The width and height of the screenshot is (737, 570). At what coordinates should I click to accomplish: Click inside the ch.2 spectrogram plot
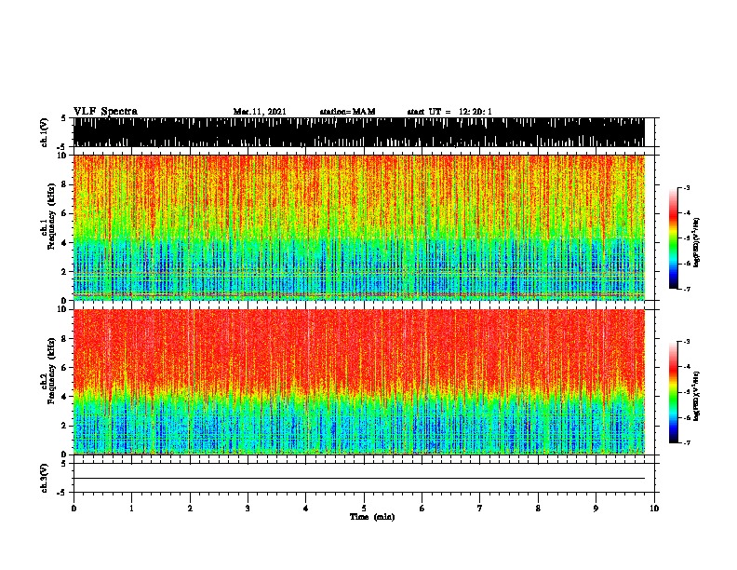[x=359, y=382]
